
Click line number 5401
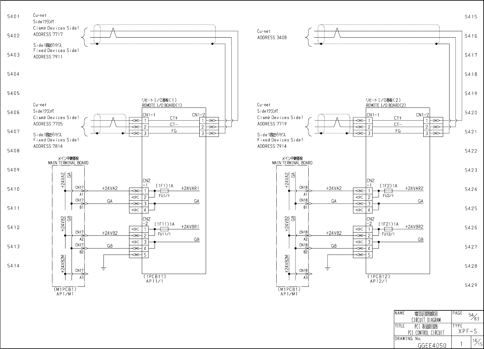coord(13,16)
